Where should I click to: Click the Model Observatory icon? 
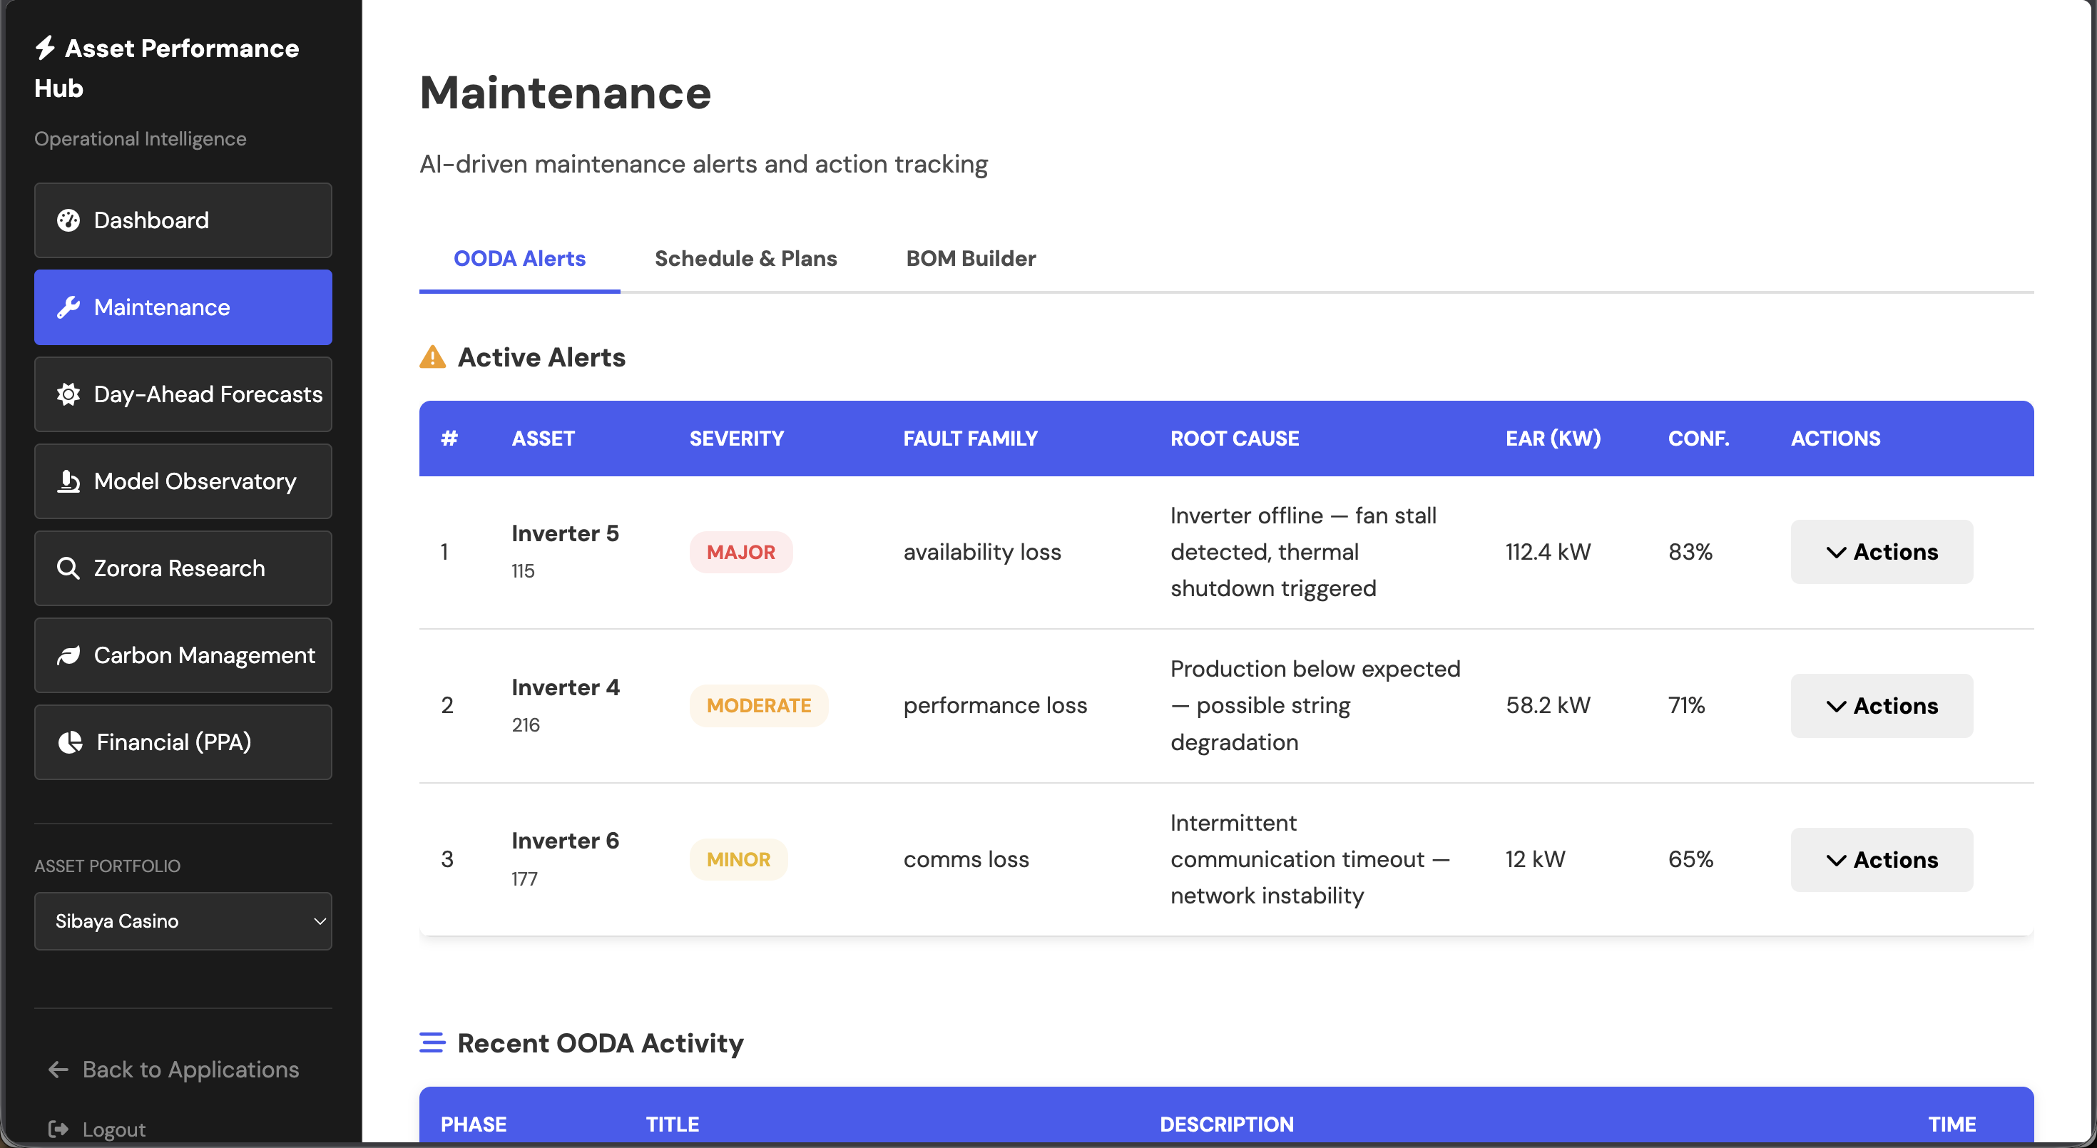tap(68, 481)
